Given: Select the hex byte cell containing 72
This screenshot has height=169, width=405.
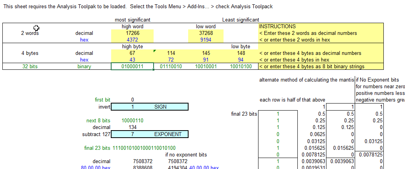Looking at the screenshot, I should click(x=171, y=60).
